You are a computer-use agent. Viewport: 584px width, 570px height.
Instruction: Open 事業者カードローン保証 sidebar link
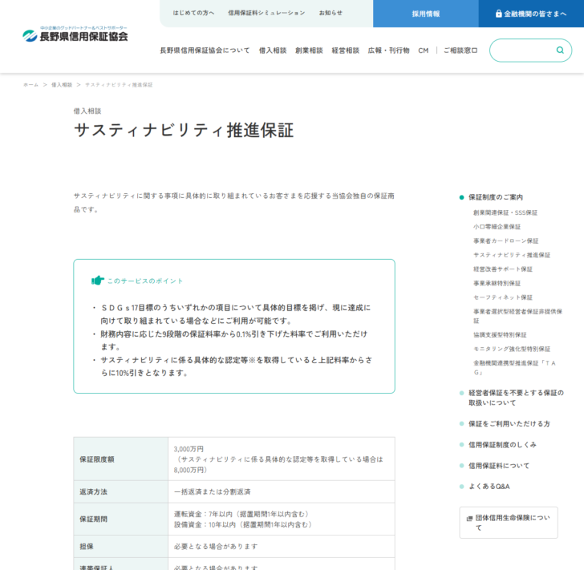pyautogui.click(x=505, y=241)
